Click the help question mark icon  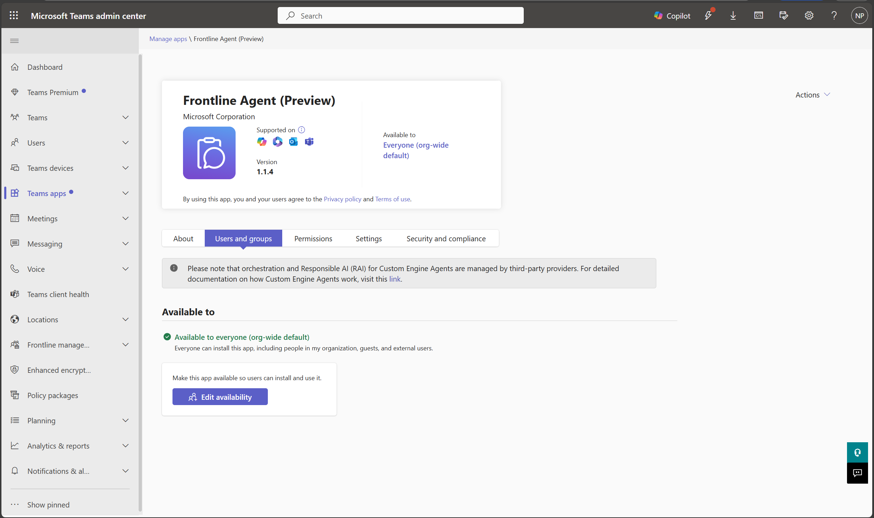pyautogui.click(x=834, y=16)
